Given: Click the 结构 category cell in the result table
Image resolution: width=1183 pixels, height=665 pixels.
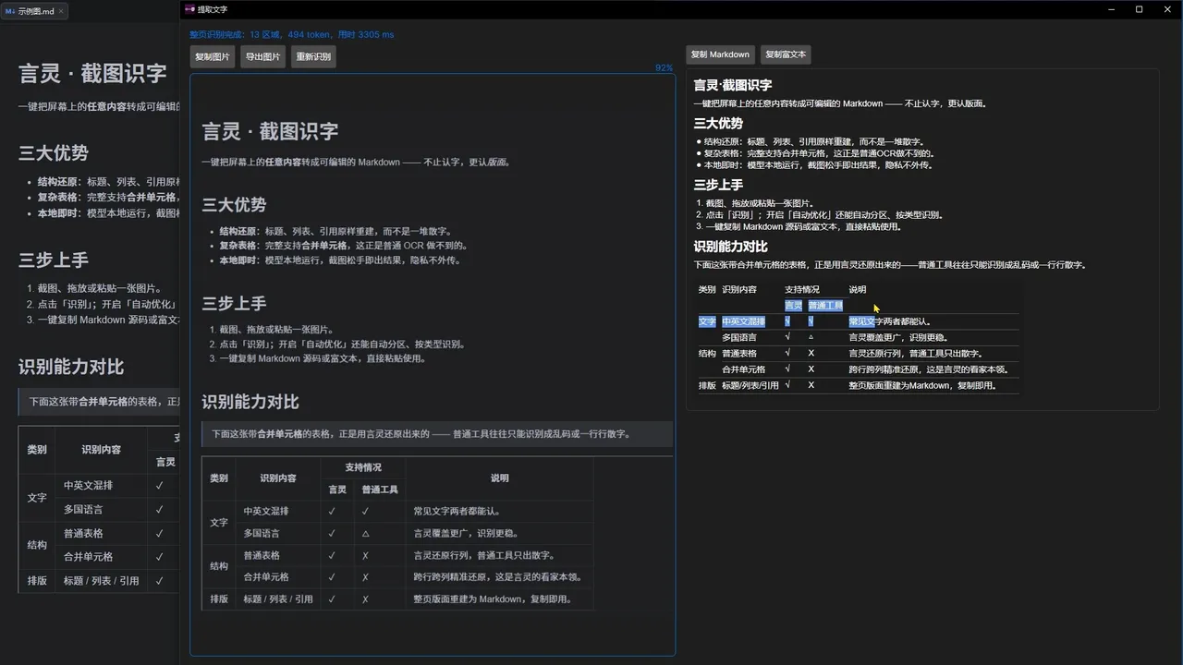Looking at the screenshot, I should [x=707, y=353].
